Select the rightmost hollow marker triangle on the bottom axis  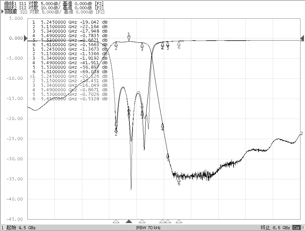[179, 221]
